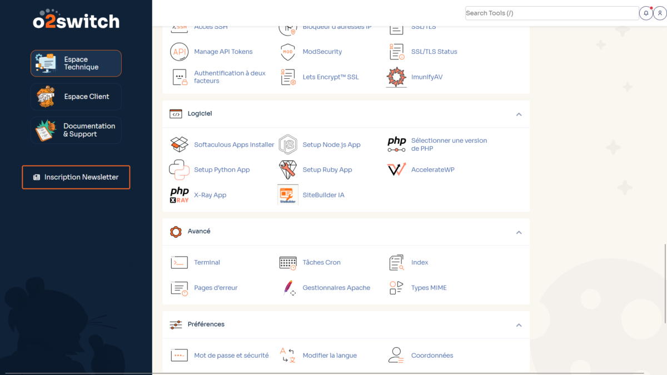Open the Terminal link
The width and height of the screenshot is (667, 375).
(207, 263)
